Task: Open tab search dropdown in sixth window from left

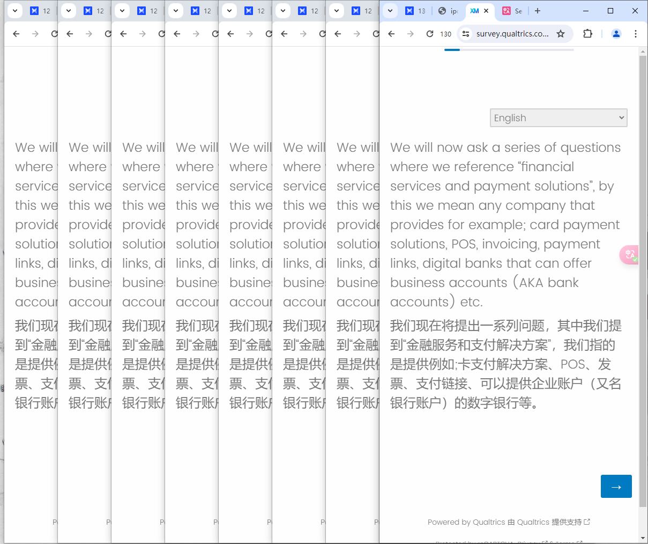Action: tap(283, 11)
